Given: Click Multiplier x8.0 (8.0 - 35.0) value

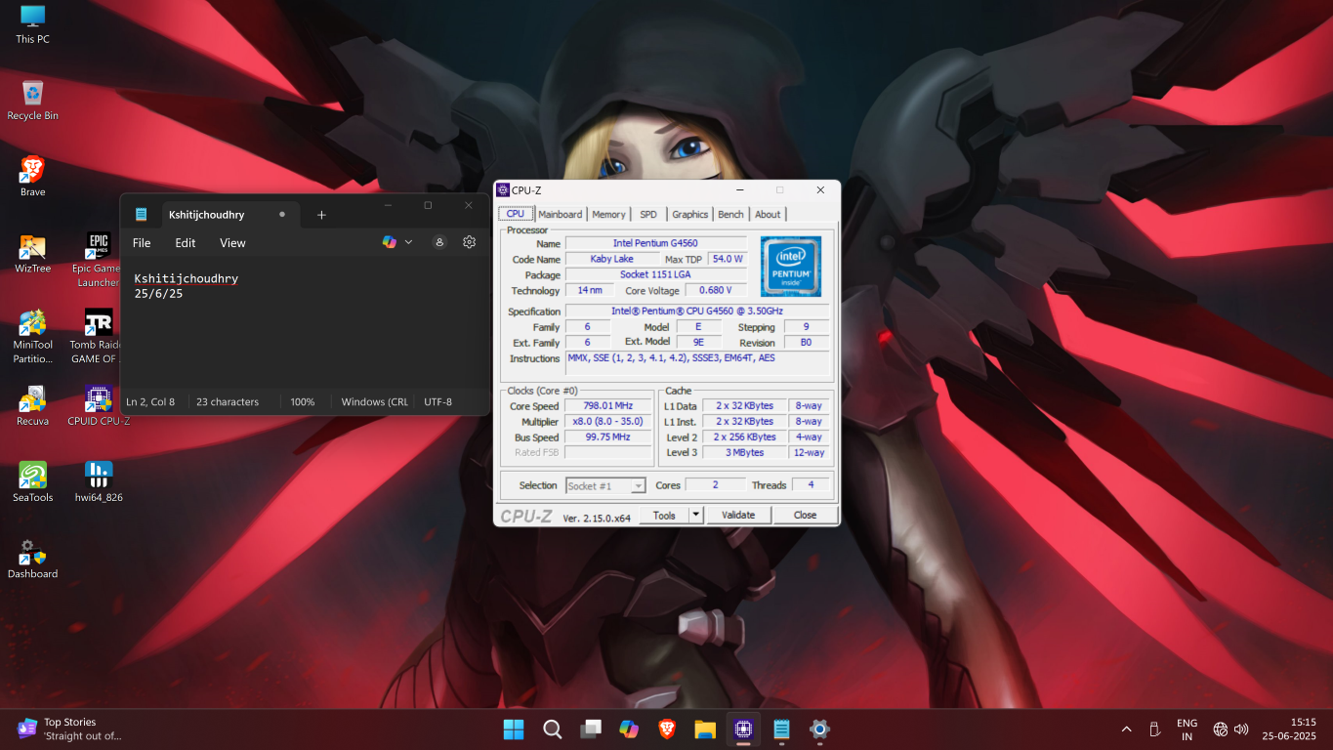Looking at the screenshot, I should 608,421.
